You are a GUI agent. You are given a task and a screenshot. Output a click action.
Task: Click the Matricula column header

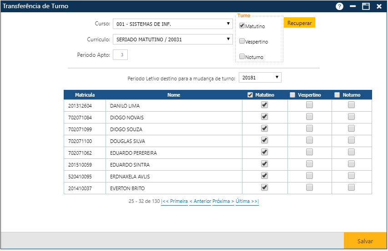pyautogui.click(x=85, y=95)
